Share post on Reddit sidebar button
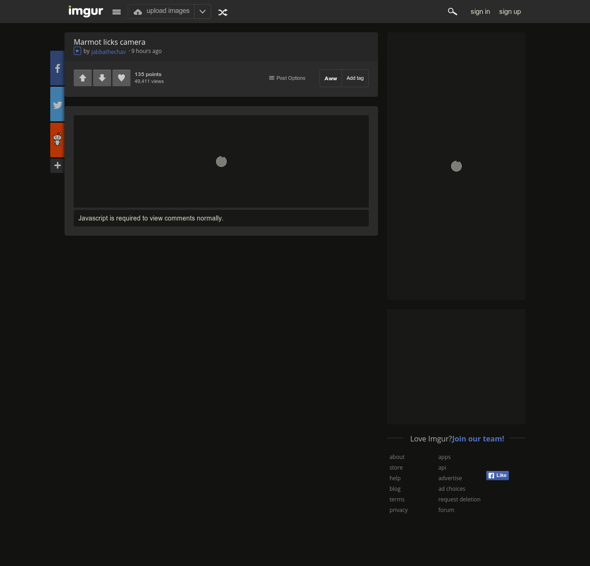This screenshot has width=590, height=566. point(57,140)
